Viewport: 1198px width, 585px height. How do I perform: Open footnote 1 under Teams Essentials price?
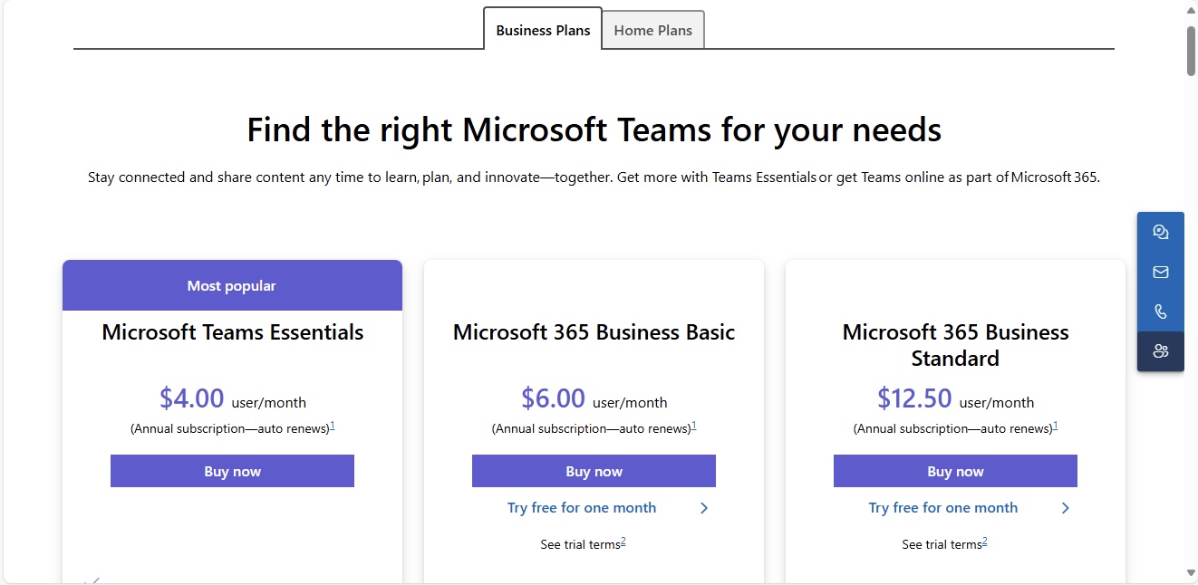tap(333, 426)
